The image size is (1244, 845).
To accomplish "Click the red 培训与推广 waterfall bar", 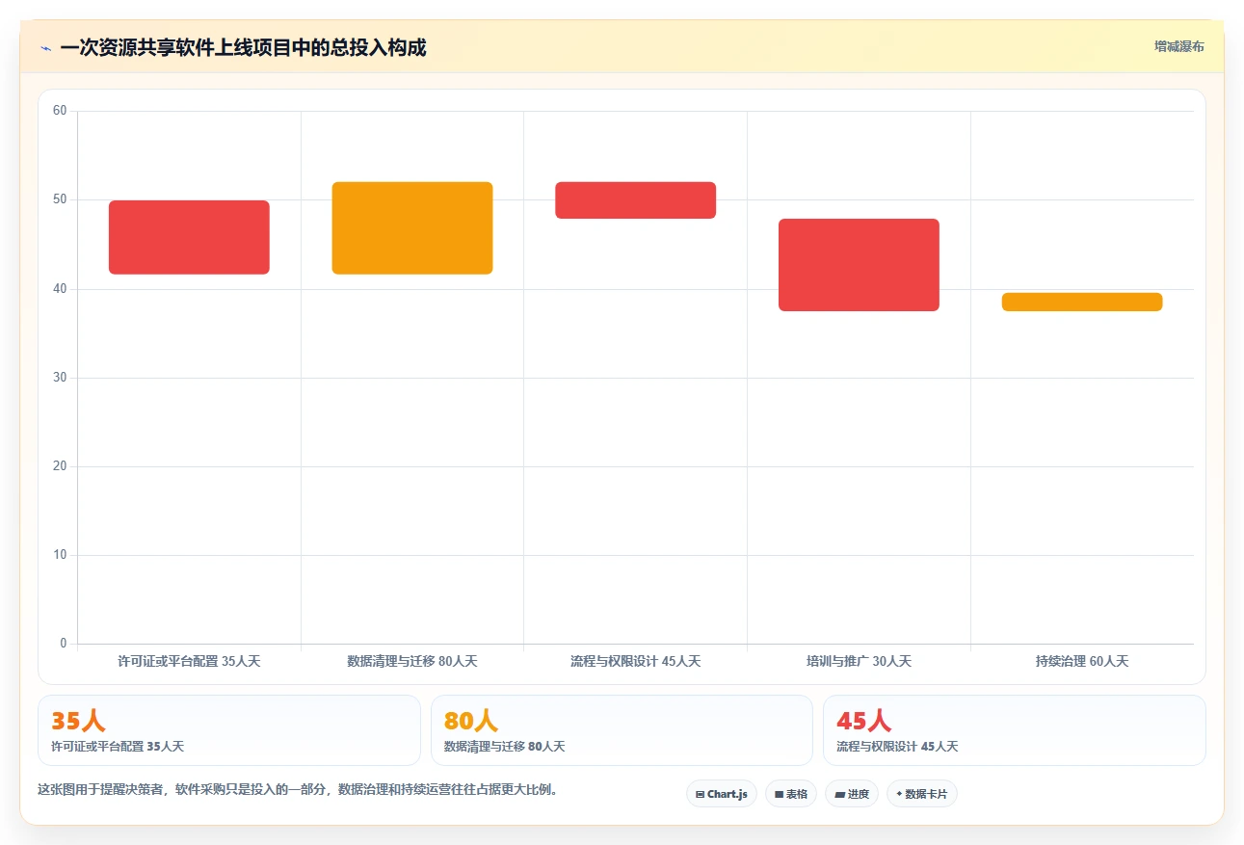I will 859,265.
